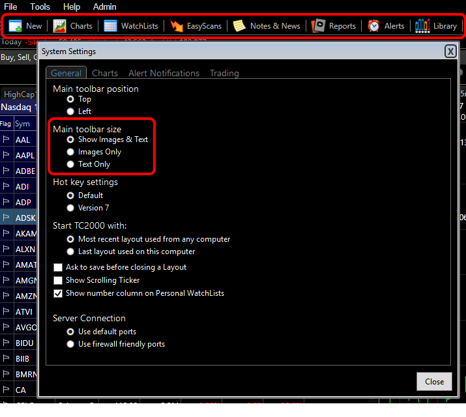Flag the AKAM row
The height and width of the screenshot is (417, 466).
click(x=7, y=233)
